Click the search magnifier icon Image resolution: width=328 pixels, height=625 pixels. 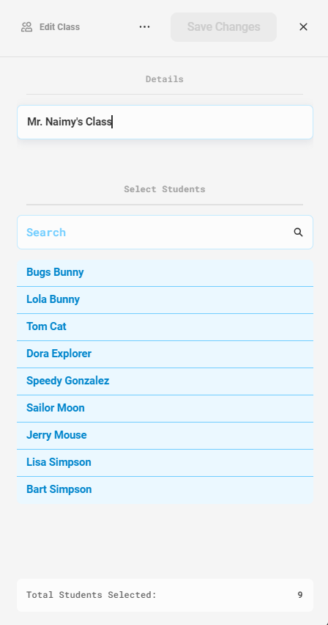[x=298, y=233]
